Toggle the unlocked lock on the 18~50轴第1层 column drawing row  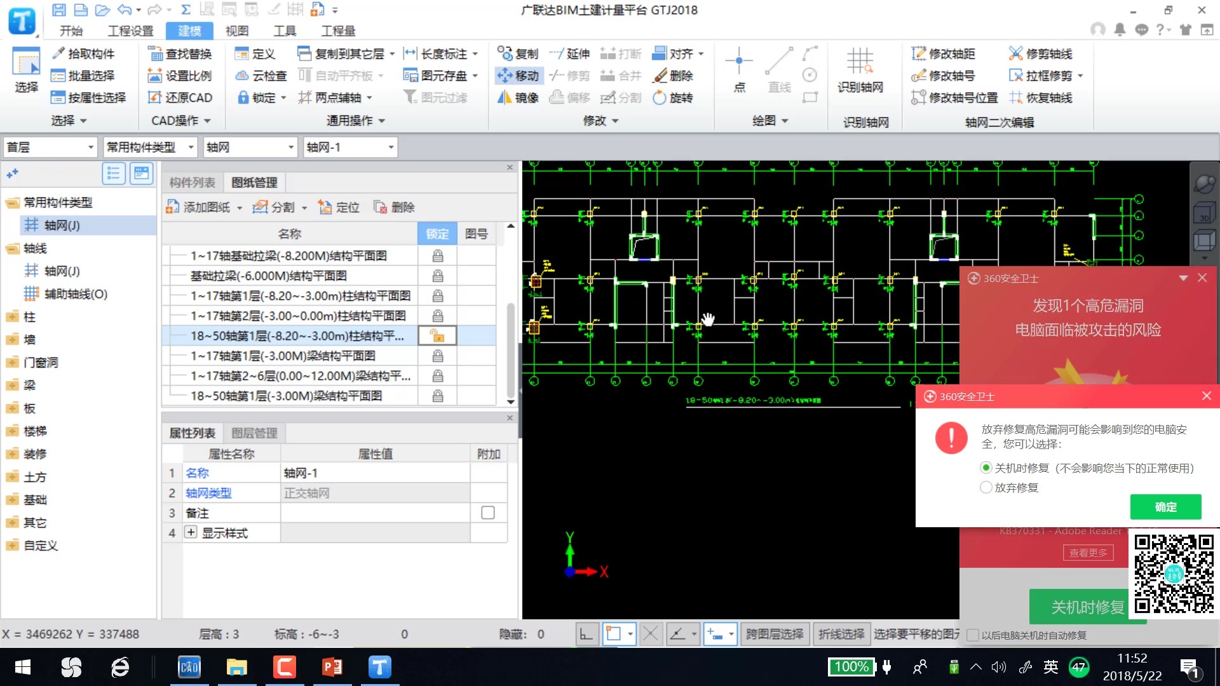(437, 336)
